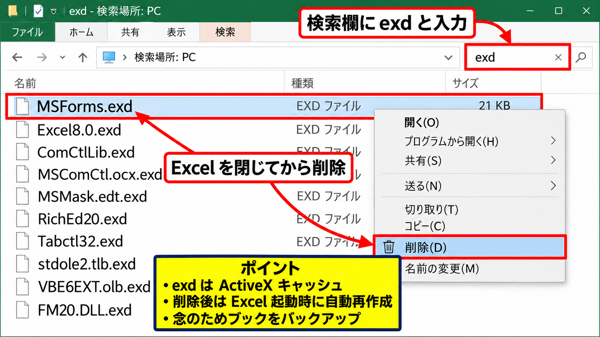Click the MSForms.exd 21 KB size cell

click(494, 105)
